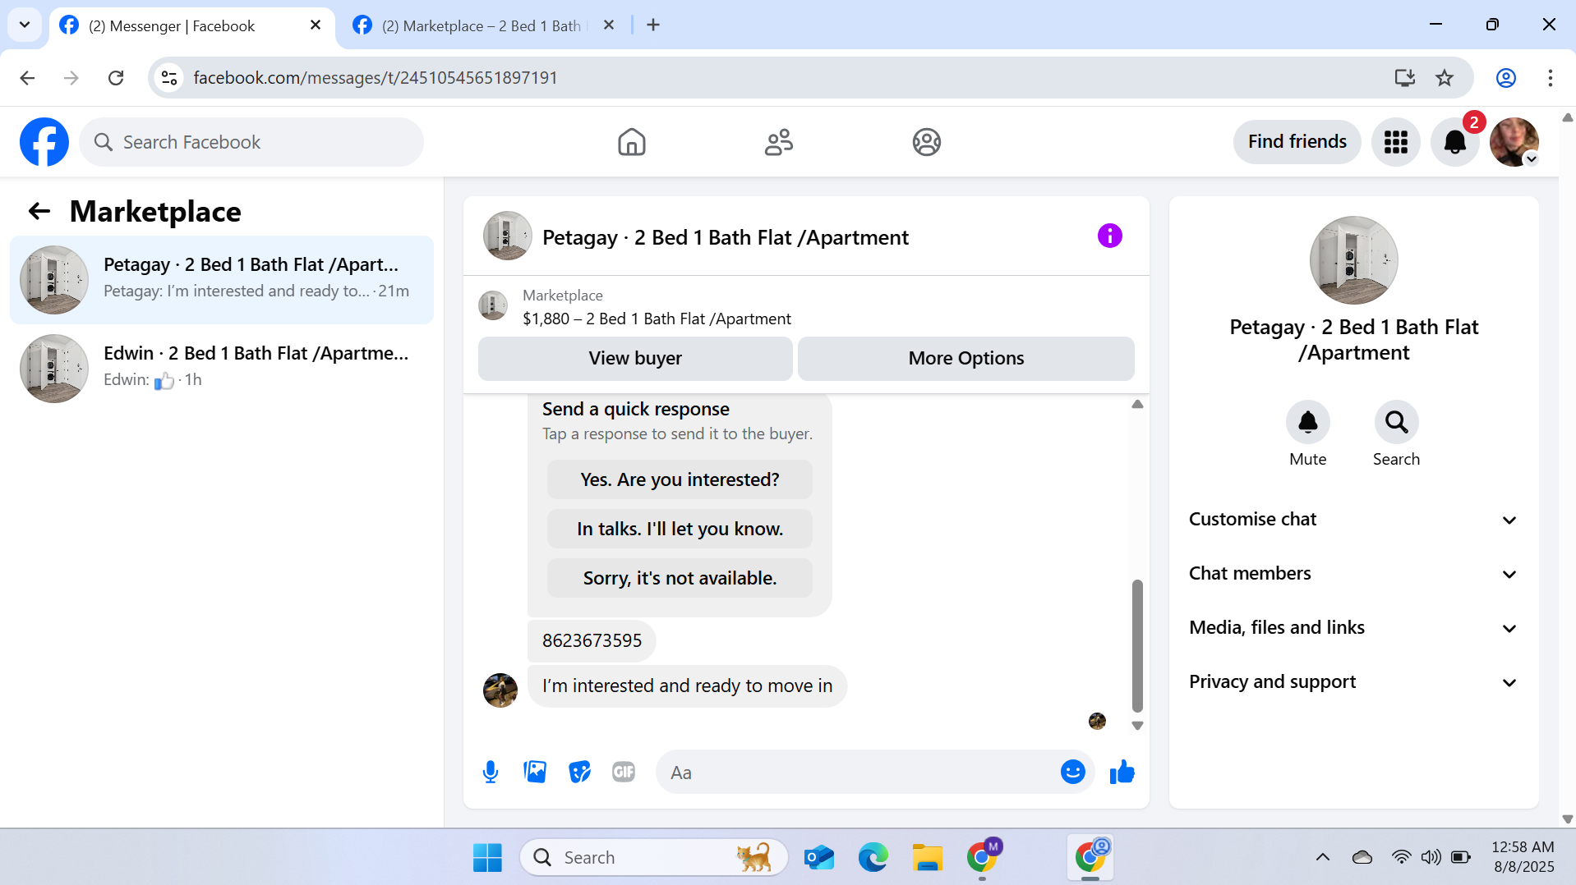Click the '$1,880 – 2 Bed 1 Bath' listing link
The image size is (1576, 885).
pyautogui.click(x=657, y=319)
